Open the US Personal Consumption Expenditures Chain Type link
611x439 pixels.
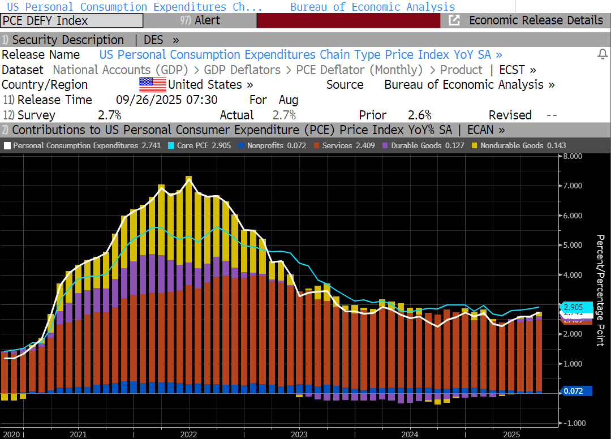(x=300, y=54)
